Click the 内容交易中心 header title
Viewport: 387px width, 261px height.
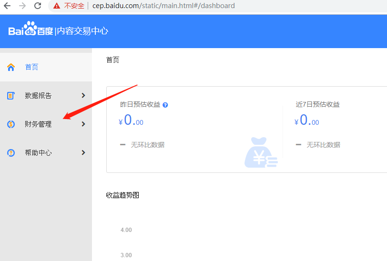coord(82,31)
